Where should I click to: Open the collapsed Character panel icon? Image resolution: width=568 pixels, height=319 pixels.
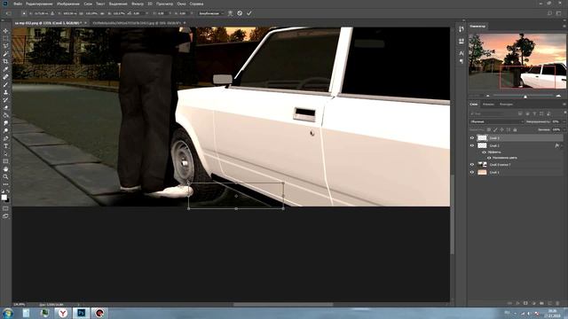tap(461, 53)
